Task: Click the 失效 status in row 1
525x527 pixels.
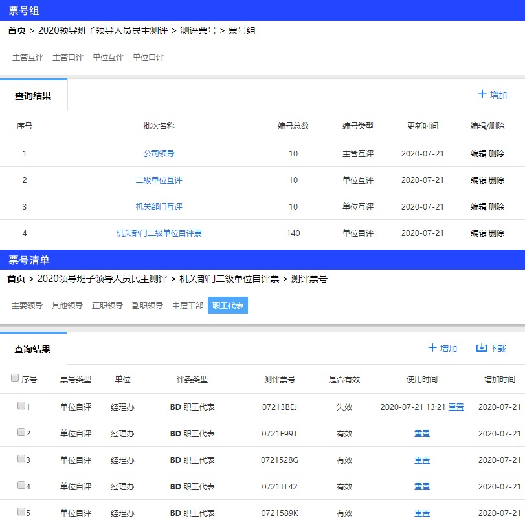Action: click(344, 407)
